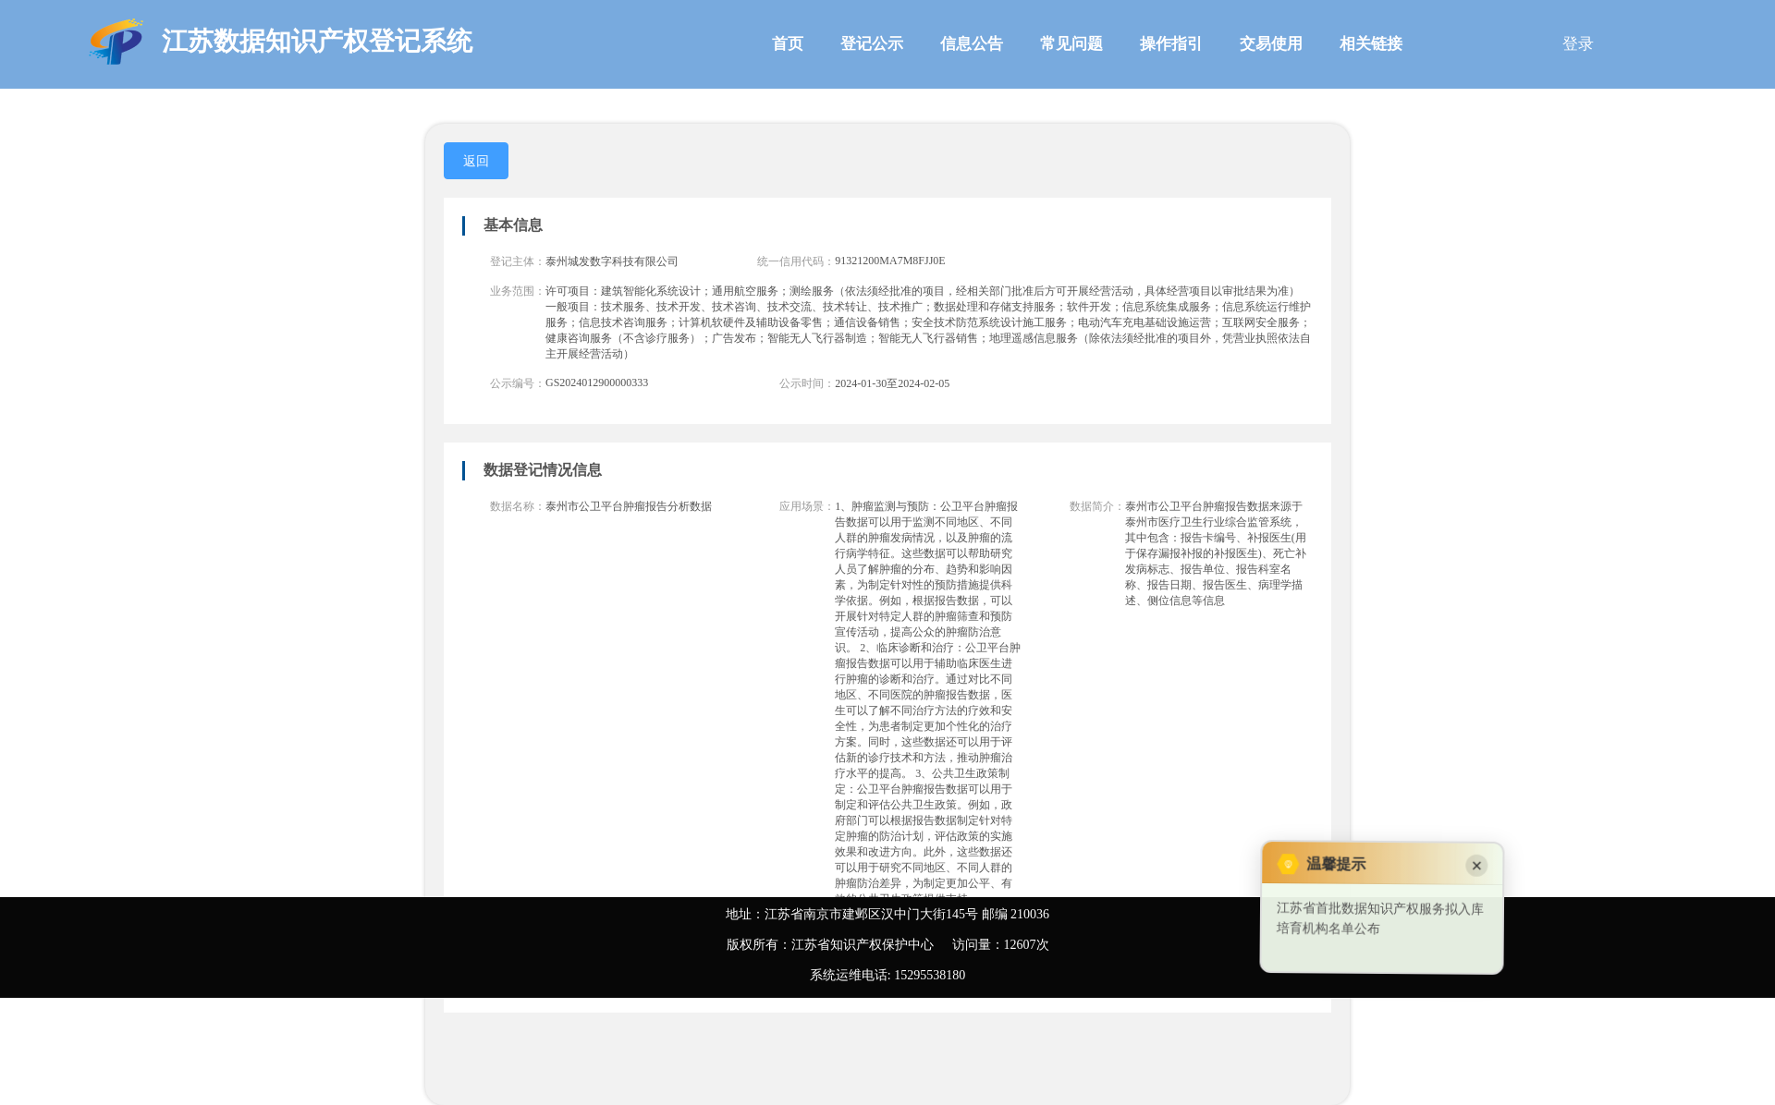The height and width of the screenshot is (1105, 1775).
Task: Open the 江苏省首批数据知识产权服务拟入库培育机构名单公布 notice
Action: click(x=1380, y=918)
